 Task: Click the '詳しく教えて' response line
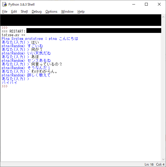click(26, 75)
